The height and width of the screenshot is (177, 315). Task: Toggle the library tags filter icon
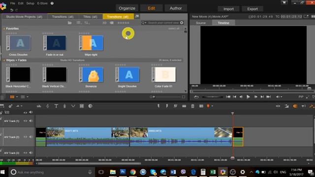click(x=112, y=23)
